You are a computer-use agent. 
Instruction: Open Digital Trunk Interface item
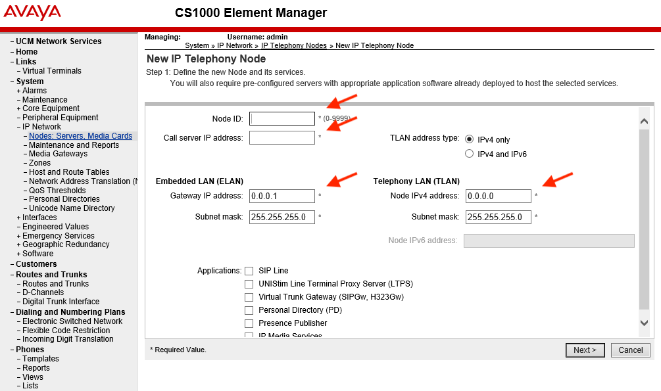click(61, 302)
